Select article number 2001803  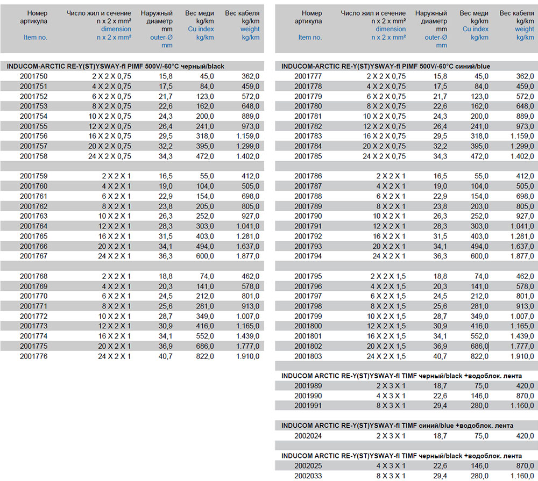[308, 356]
